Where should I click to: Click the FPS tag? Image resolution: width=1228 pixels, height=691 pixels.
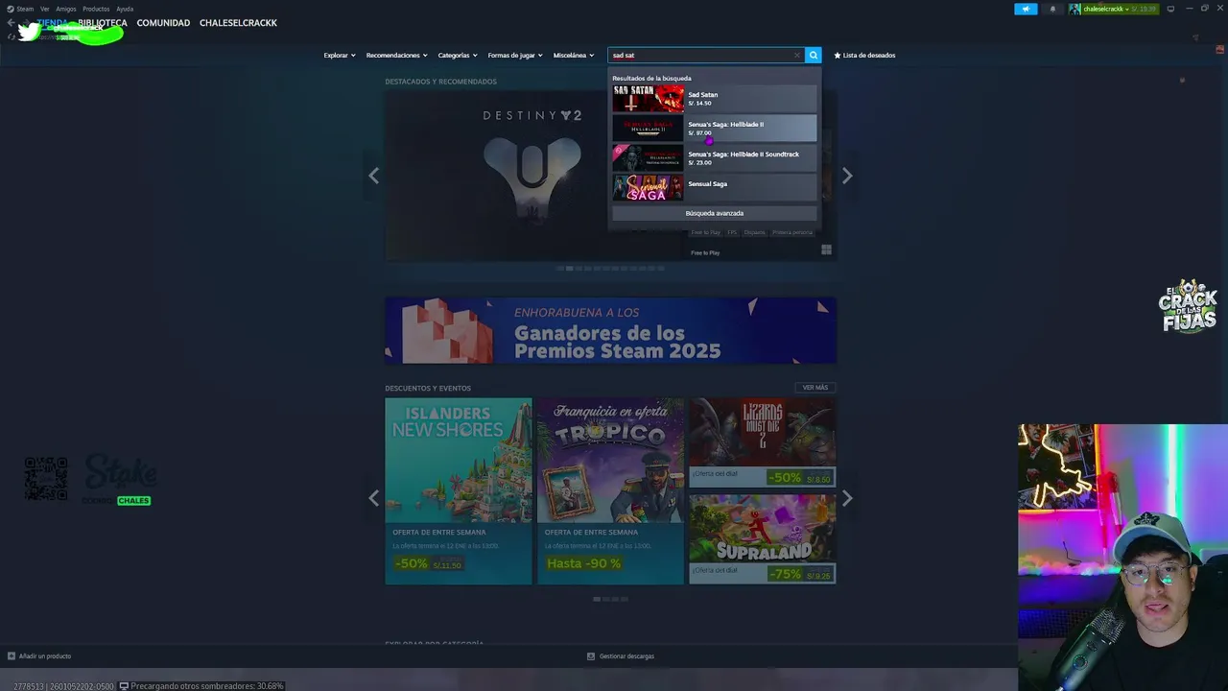(x=732, y=232)
